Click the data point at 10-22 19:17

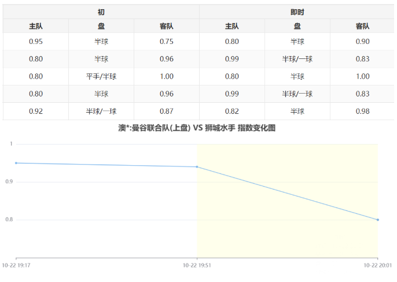[x=16, y=163]
